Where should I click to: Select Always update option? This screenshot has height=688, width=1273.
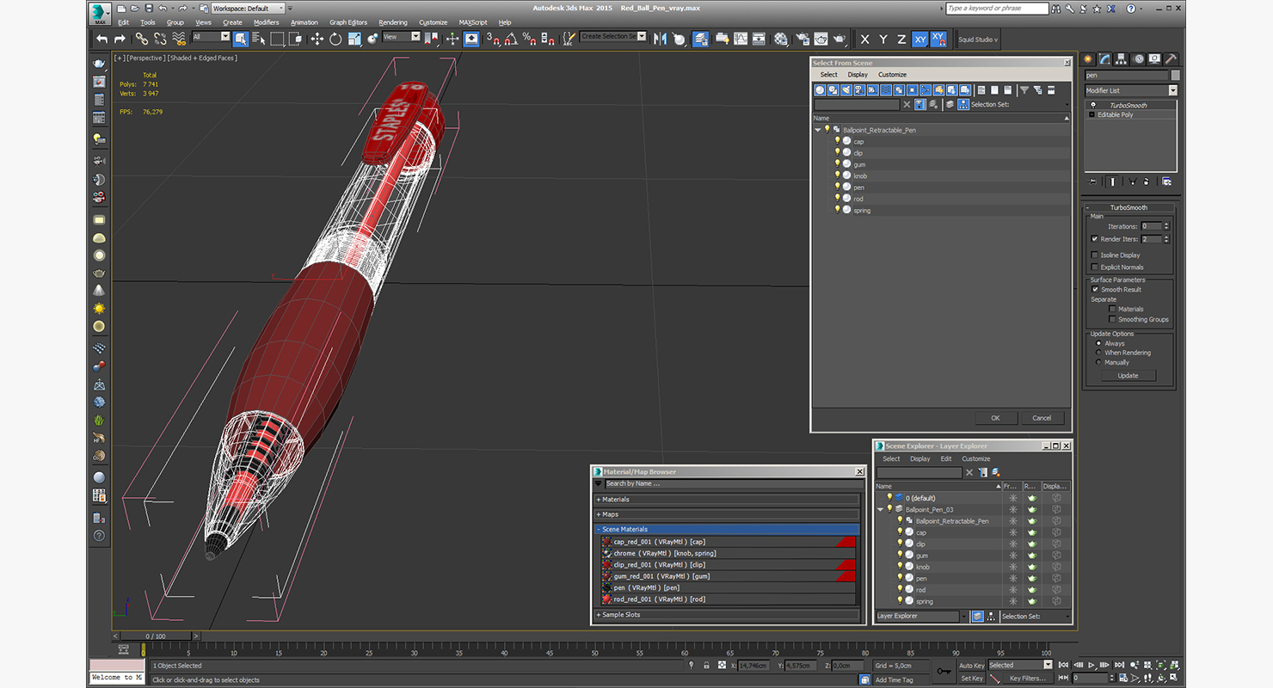(x=1098, y=343)
